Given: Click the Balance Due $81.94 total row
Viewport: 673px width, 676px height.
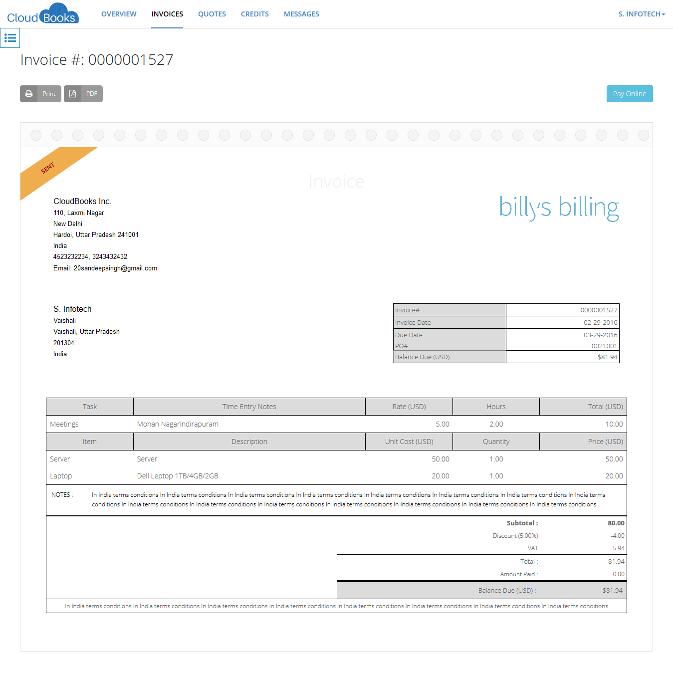Looking at the screenshot, I should tap(481, 590).
